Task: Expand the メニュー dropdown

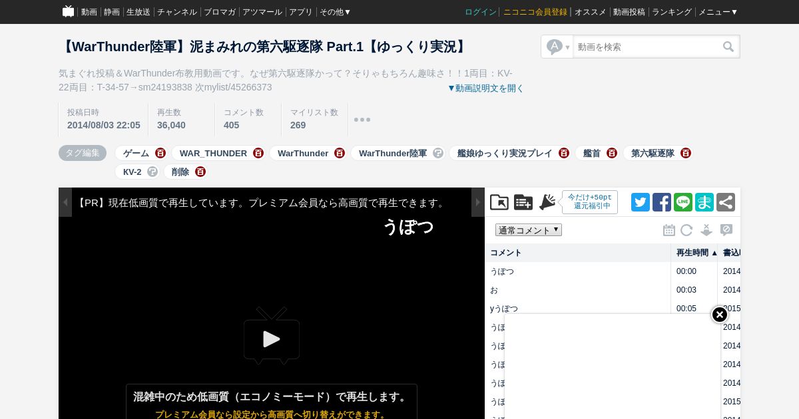Action: (x=718, y=12)
